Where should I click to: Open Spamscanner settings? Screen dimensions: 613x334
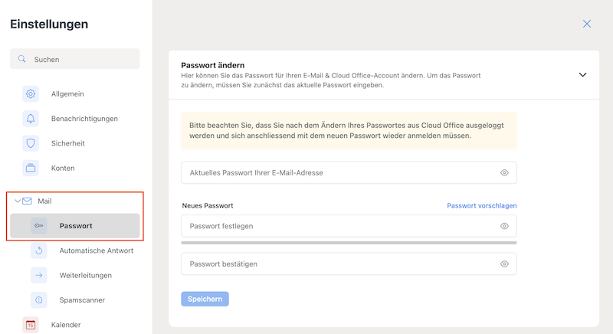pos(82,300)
